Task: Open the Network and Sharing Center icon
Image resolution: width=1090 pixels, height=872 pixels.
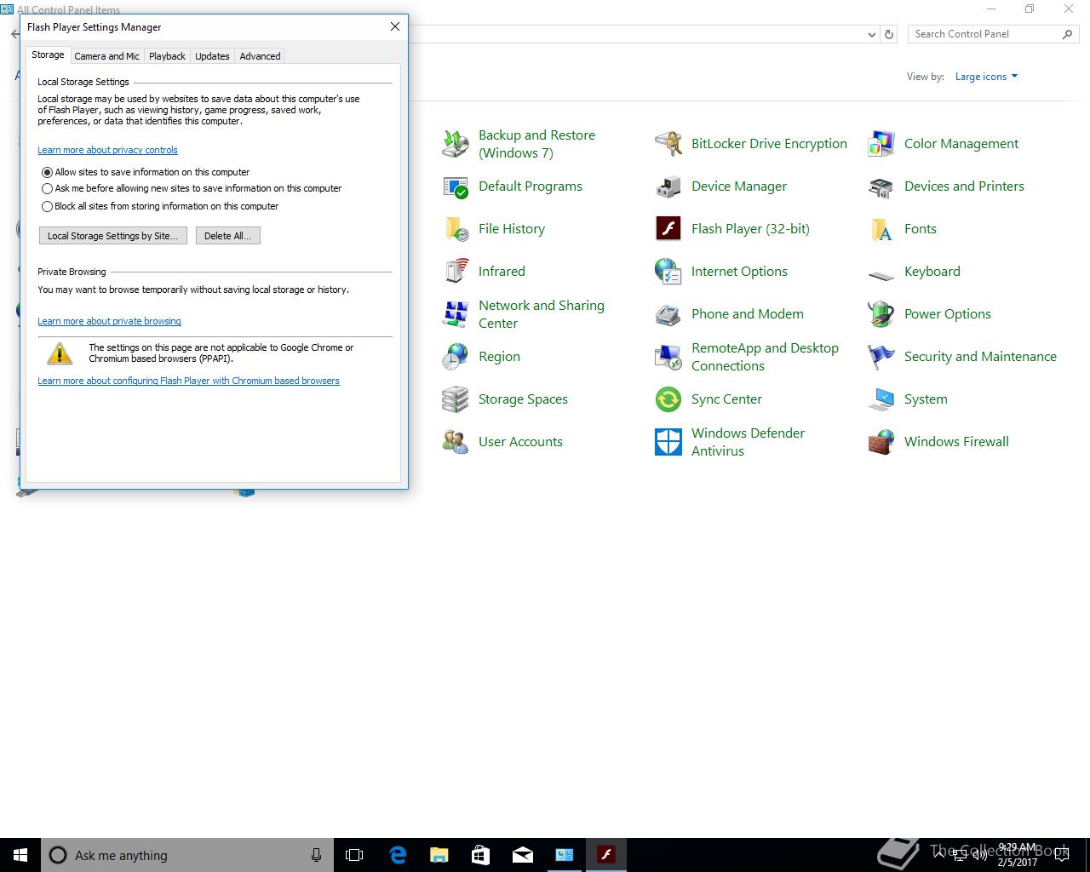Action: tap(456, 314)
